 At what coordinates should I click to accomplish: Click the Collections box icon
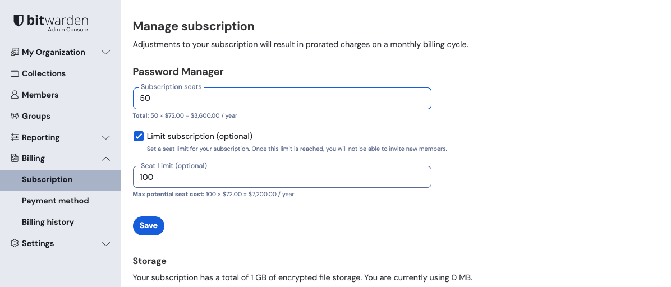(x=15, y=73)
